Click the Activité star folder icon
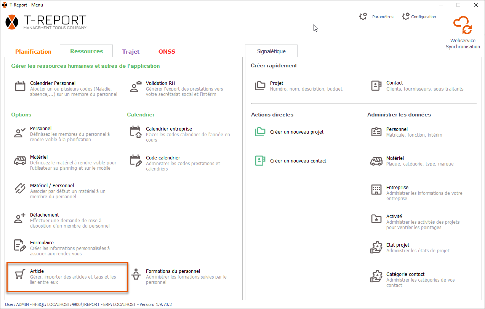This screenshot has width=485, height=309. pos(376,219)
